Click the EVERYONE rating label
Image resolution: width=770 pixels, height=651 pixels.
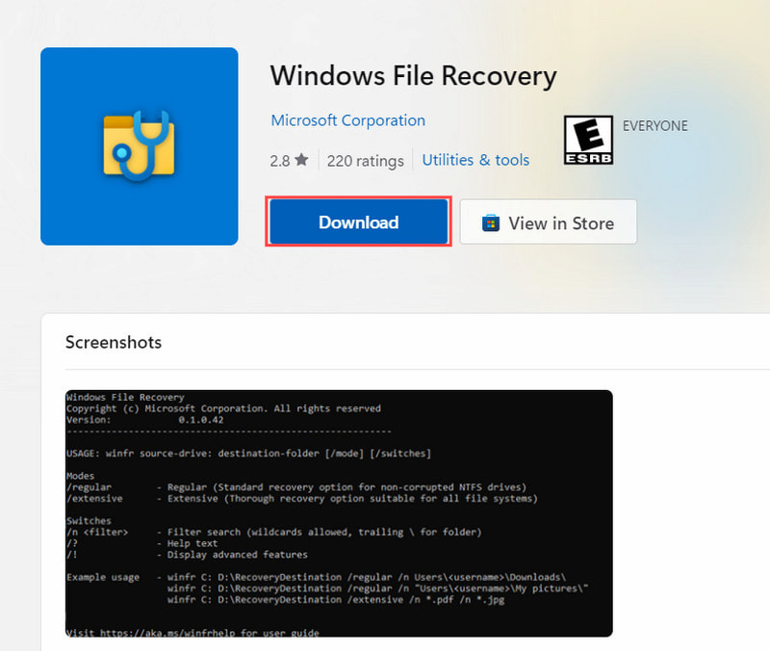(654, 126)
